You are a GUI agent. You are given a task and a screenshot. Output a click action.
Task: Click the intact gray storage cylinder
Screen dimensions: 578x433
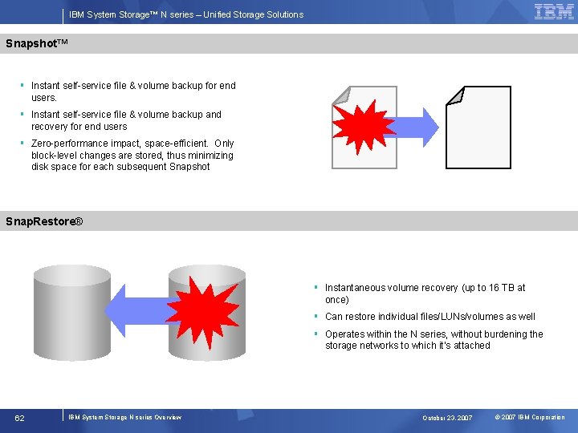point(72,313)
